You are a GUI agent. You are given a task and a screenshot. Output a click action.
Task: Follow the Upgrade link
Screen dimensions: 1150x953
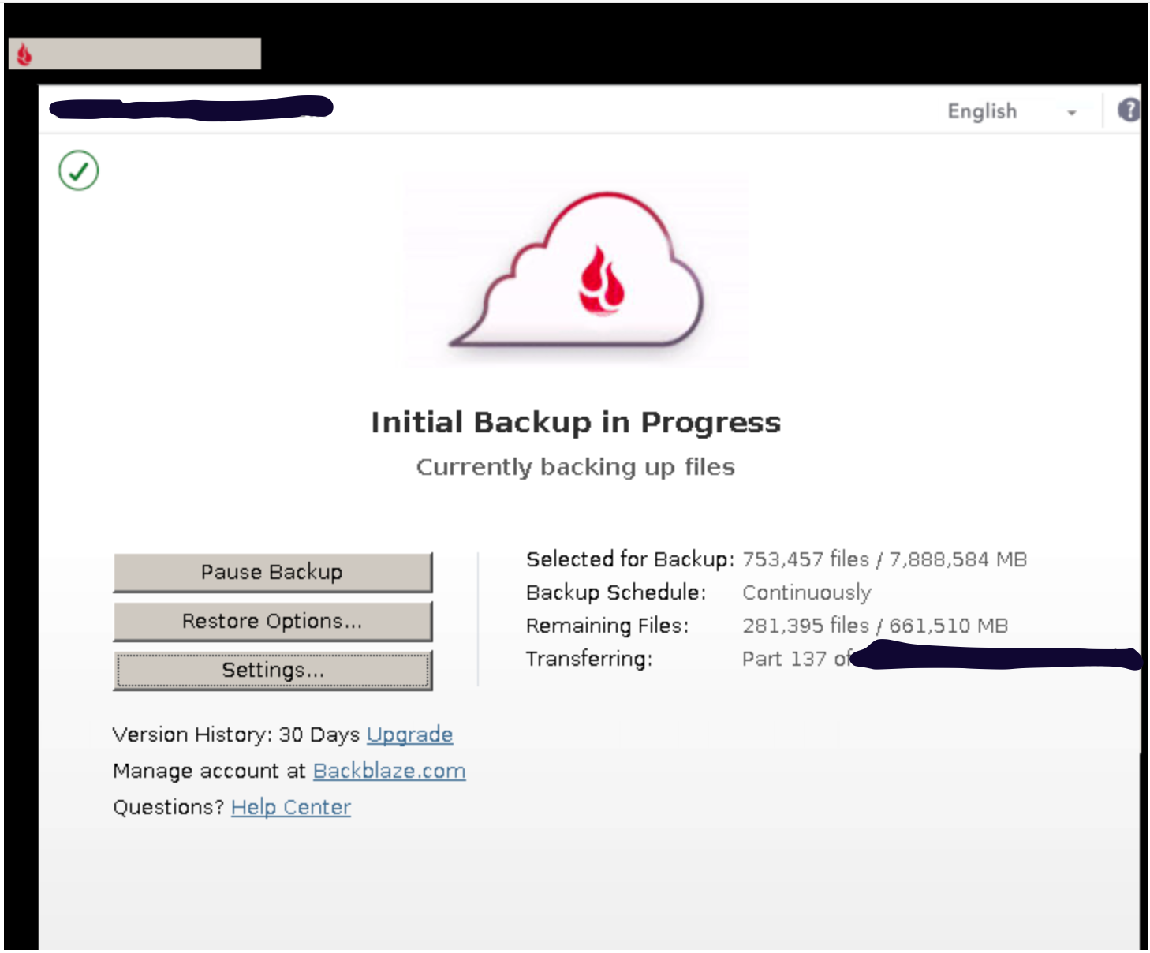[410, 734]
